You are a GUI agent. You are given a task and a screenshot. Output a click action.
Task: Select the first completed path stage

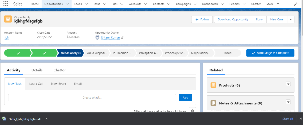point(18,53)
